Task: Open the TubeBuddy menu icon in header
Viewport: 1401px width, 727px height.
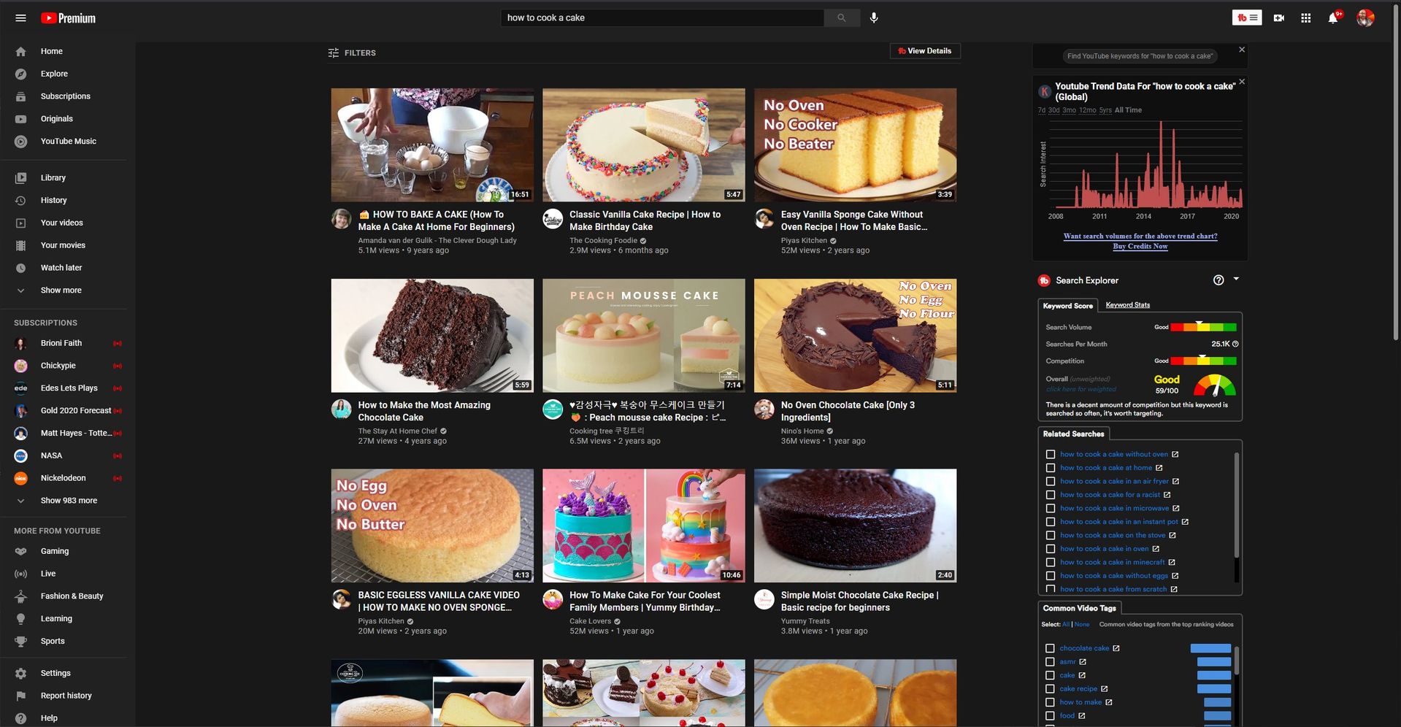Action: 1246,18
